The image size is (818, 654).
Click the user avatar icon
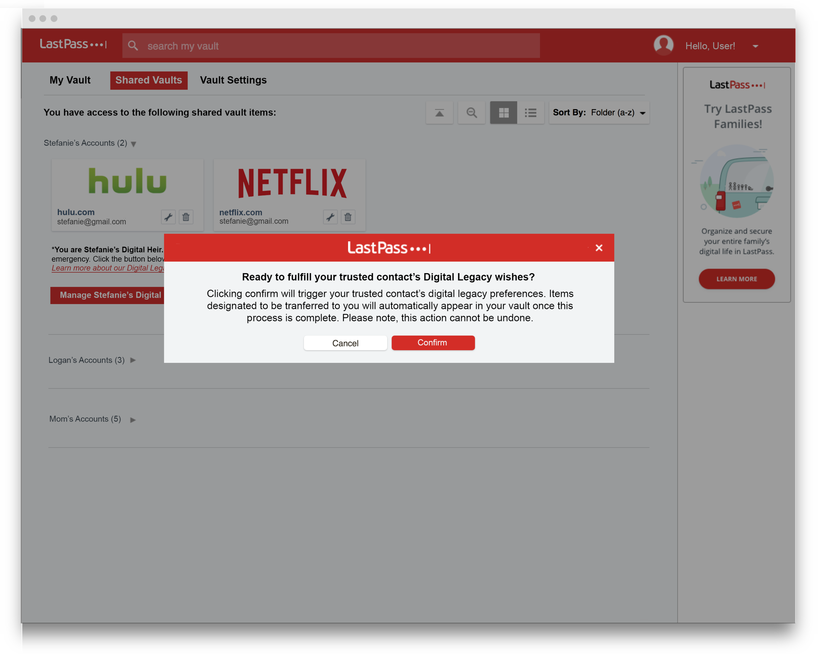coord(663,45)
